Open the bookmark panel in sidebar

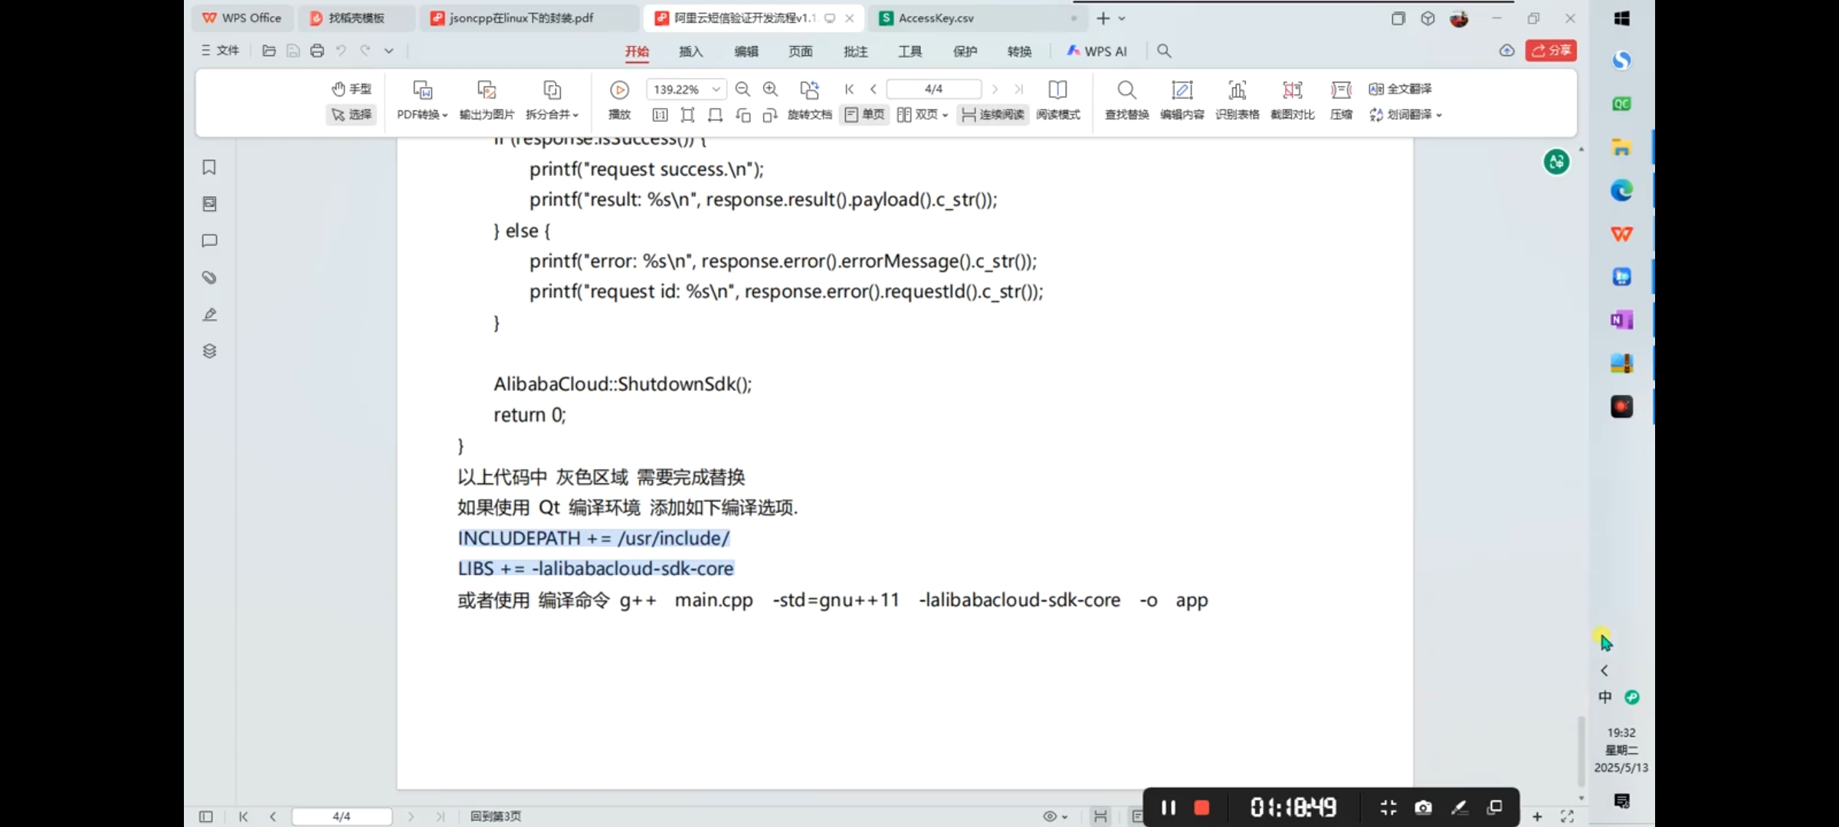[x=209, y=167]
